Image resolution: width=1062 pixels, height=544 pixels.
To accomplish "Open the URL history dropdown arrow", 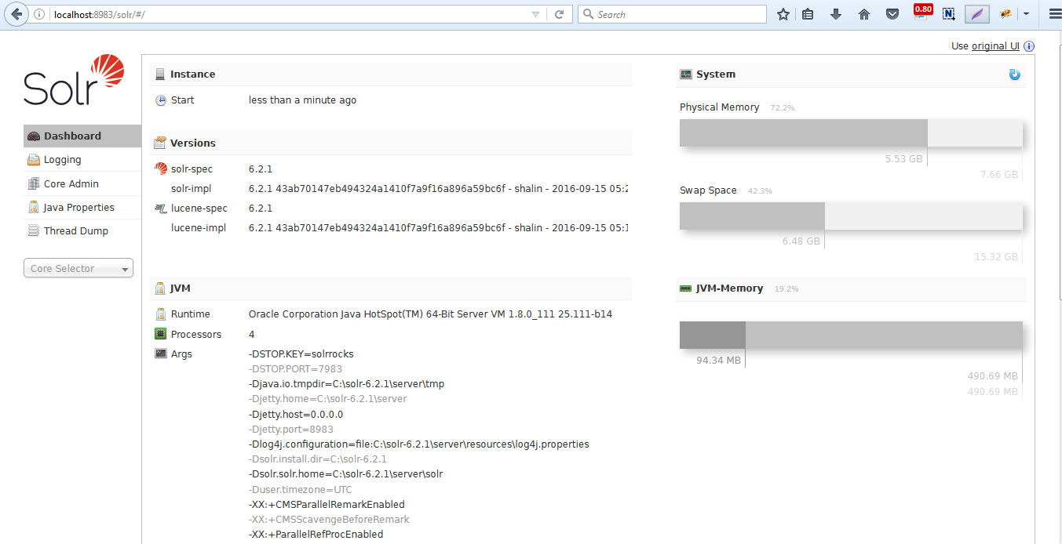I will click(535, 14).
